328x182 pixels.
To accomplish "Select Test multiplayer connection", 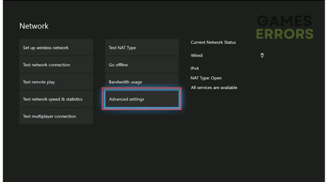I will (x=56, y=116).
